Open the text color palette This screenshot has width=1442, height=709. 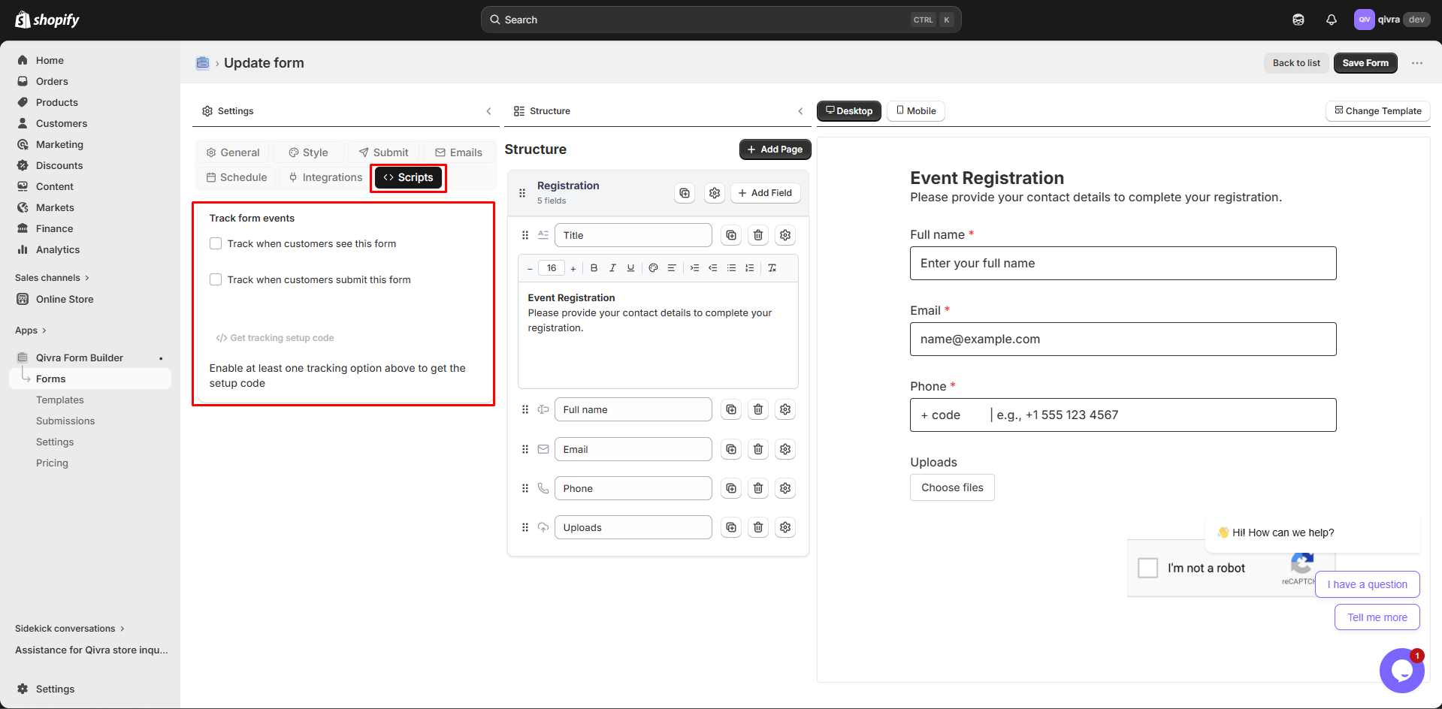pyautogui.click(x=653, y=268)
